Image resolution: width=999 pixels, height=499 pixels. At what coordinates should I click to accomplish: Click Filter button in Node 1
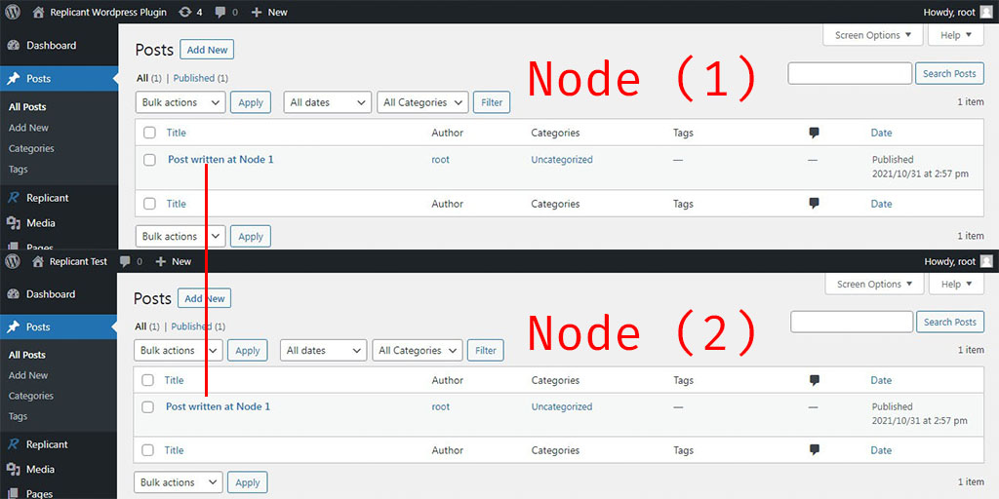[x=492, y=102]
